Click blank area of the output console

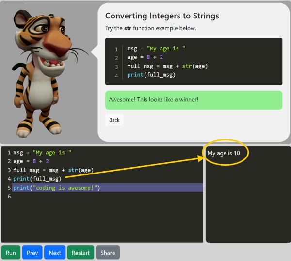(x=247, y=204)
